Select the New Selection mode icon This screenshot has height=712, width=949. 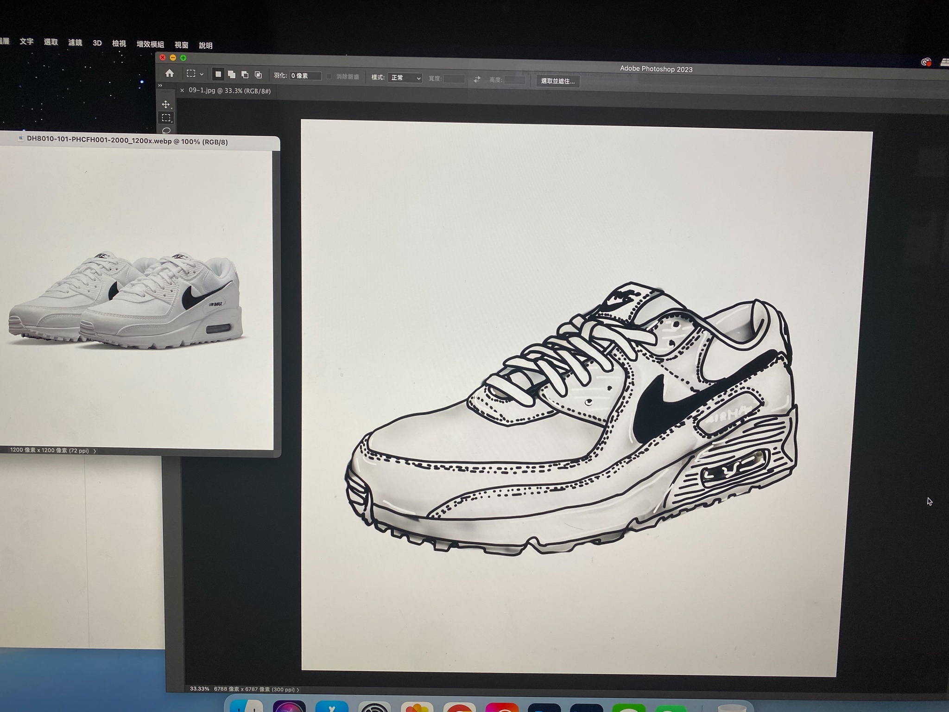click(218, 74)
